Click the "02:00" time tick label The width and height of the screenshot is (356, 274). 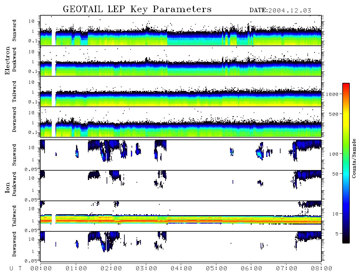(x=111, y=269)
